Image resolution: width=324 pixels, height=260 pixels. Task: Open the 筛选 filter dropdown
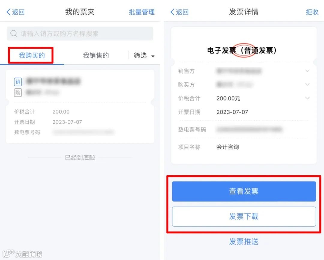(144, 55)
